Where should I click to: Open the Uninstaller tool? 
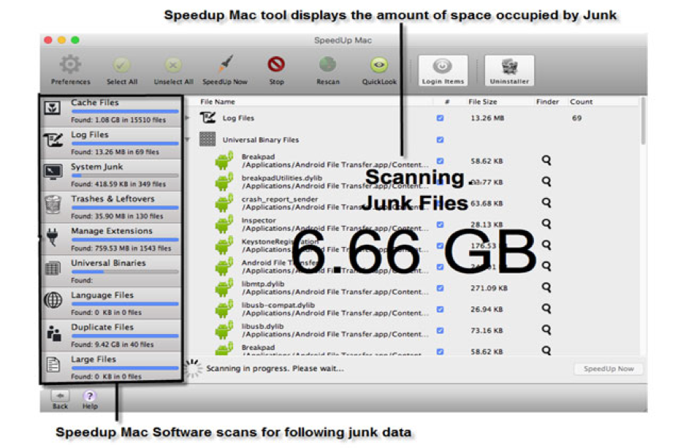coord(509,70)
